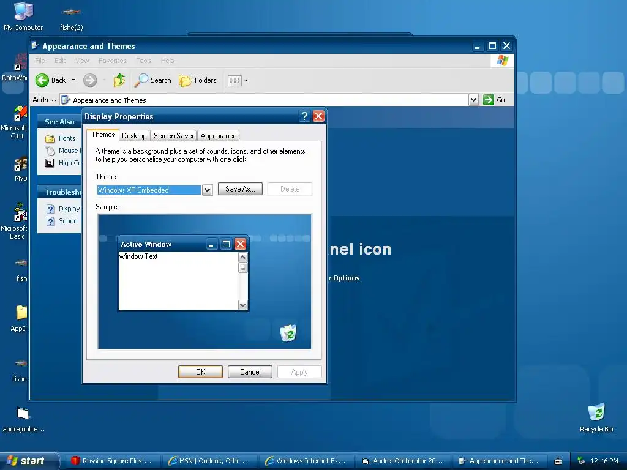Switch to Windows Internet Explorer taskbar item
This screenshot has height=470, width=627.
(x=307, y=461)
